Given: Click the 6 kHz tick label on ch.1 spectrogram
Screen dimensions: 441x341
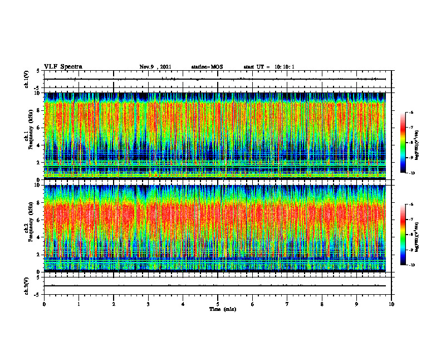Looking at the screenshot, I should pos(39,128).
